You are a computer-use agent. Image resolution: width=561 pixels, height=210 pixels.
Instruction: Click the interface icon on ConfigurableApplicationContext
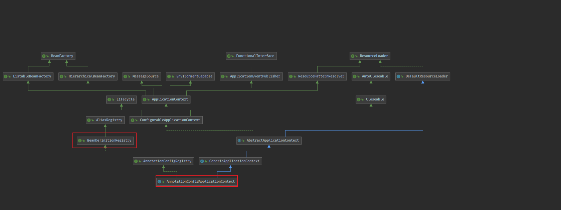tap(133, 120)
